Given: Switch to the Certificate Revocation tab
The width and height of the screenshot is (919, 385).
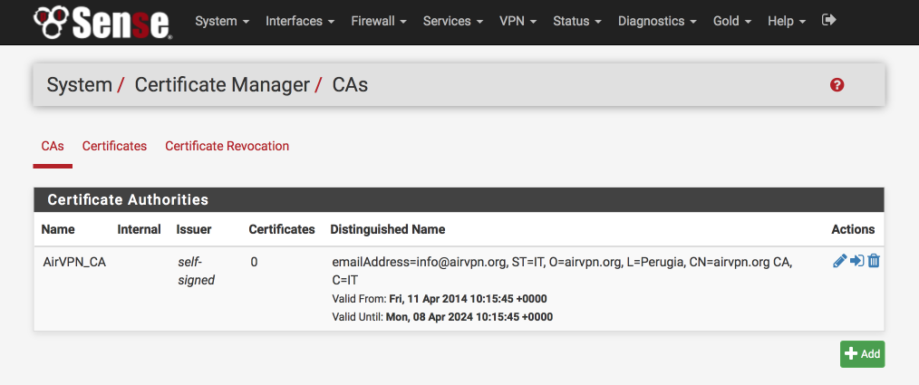Looking at the screenshot, I should pos(227,146).
